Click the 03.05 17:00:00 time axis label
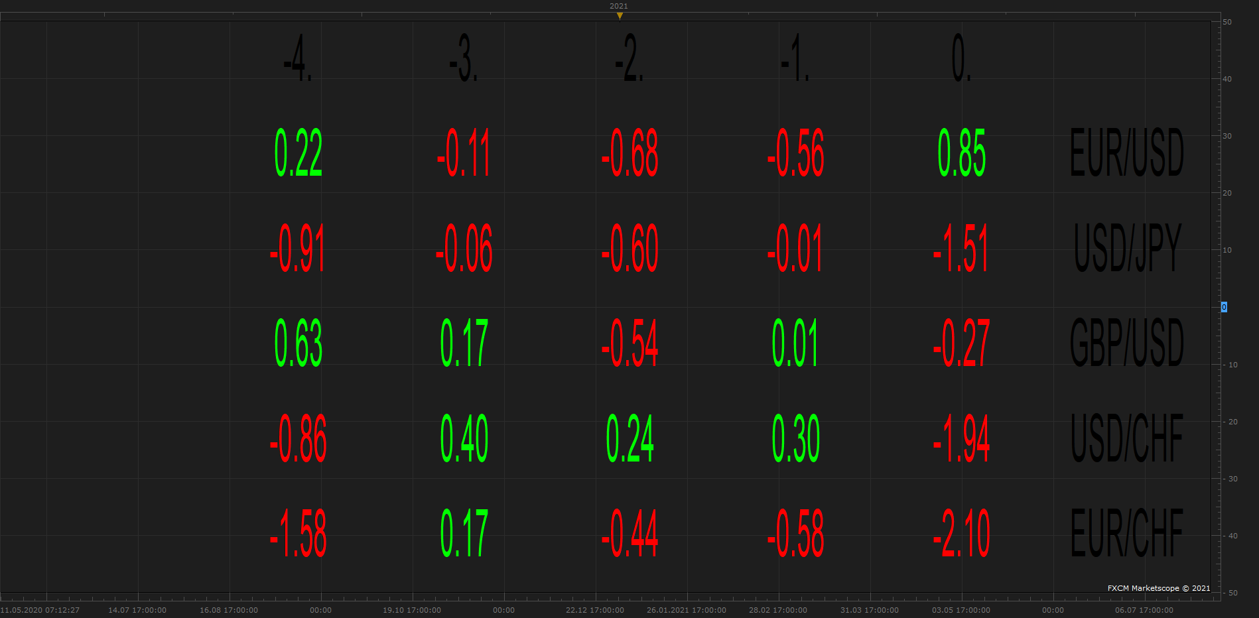1259x618 pixels. tap(961, 610)
